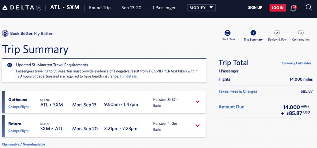
Task: Open the notifications bell icon
Action: coord(293,8)
